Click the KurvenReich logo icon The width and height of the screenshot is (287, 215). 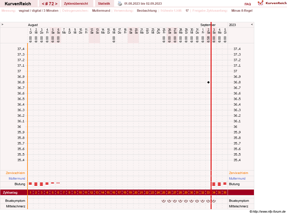260,3
